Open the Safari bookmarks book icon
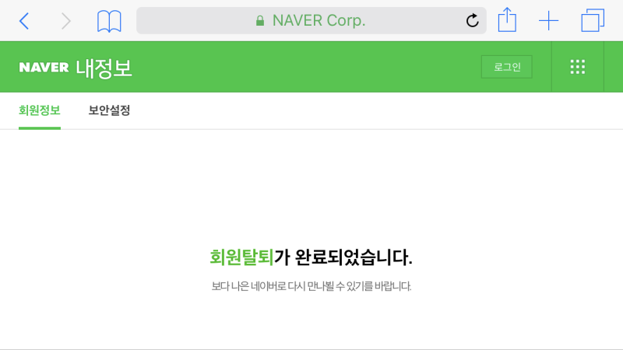Image resolution: width=623 pixels, height=350 pixels. point(109,22)
